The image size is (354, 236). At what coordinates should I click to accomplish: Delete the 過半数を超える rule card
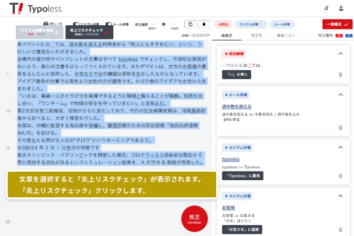click(x=341, y=128)
